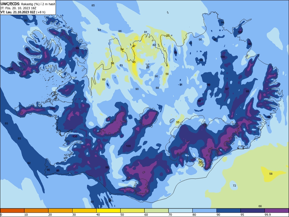Click the initial time line 'IT: Fös. 20. 10. 2023 18Z'
Image resolution: width=289 pixels, height=217 pixels.
(18, 8)
